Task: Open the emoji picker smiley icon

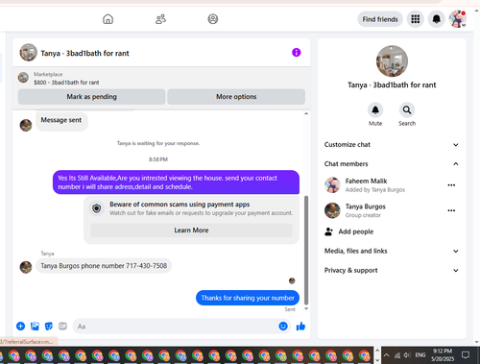Action: coord(283,327)
